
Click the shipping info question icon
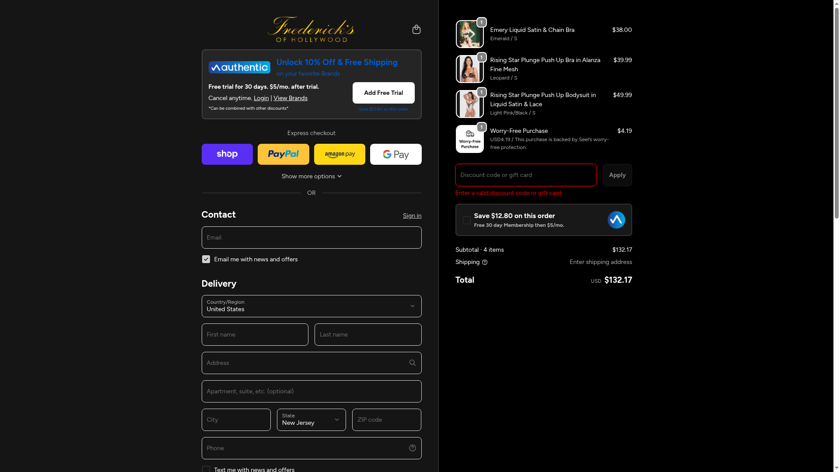pyautogui.click(x=484, y=262)
